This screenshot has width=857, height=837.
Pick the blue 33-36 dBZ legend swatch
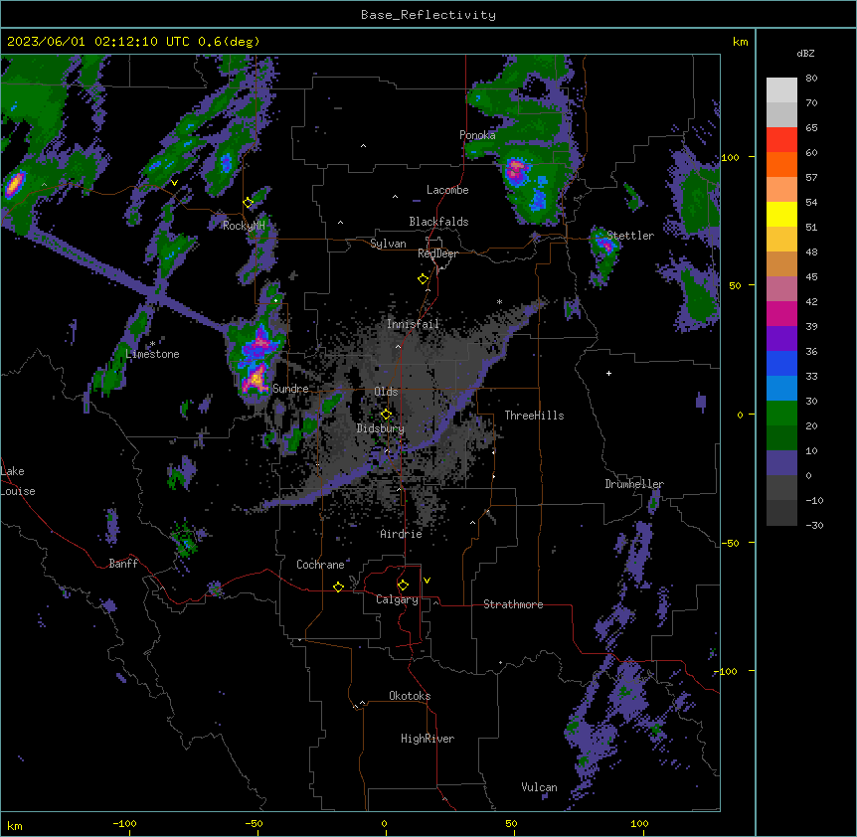781,363
